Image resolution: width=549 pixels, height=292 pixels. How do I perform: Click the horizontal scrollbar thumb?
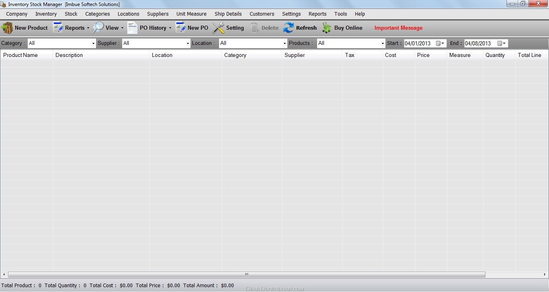coord(246,275)
